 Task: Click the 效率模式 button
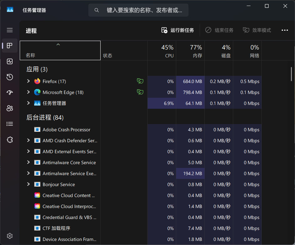click(257, 30)
